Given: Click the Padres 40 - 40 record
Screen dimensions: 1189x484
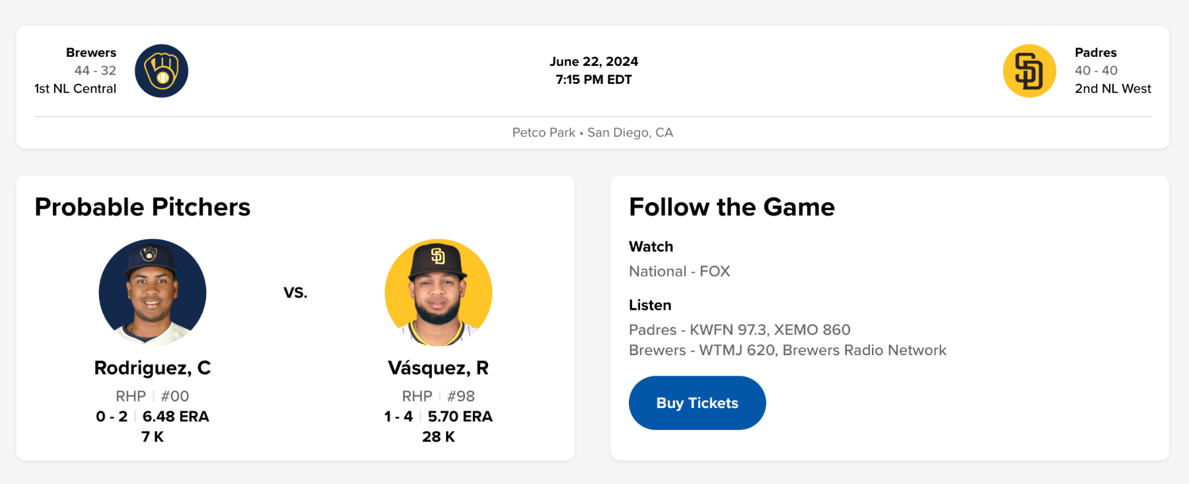Looking at the screenshot, I should (1096, 71).
